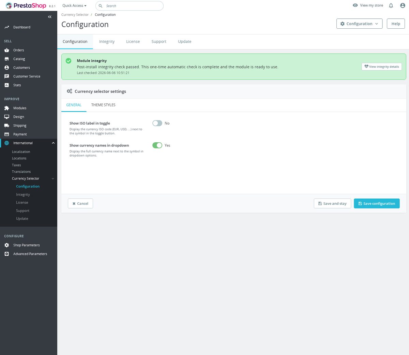Open Translations in the sidebar
This screenshot has height=355, width=409.
point(21,172)
